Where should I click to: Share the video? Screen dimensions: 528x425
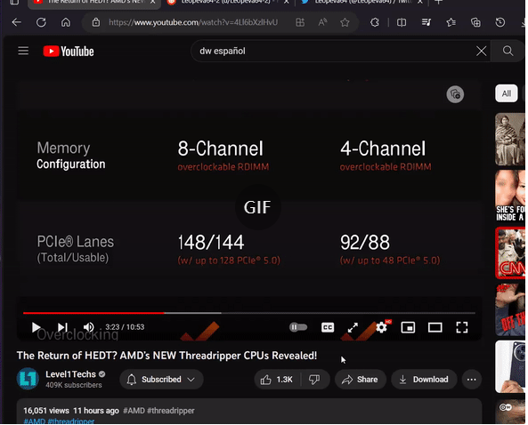click(360, 380)
